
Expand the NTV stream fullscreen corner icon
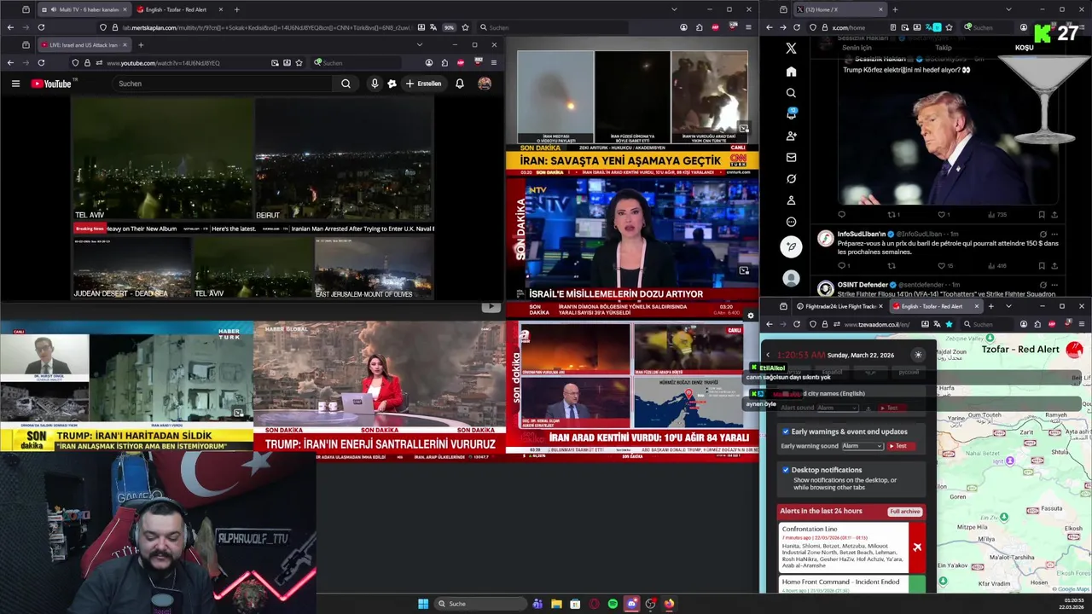(x=744, y=270)
